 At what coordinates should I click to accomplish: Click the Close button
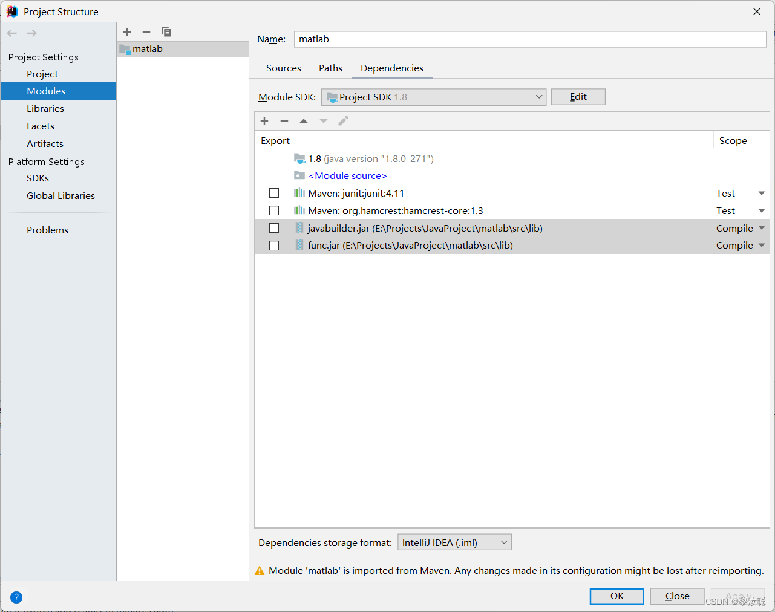678,596
